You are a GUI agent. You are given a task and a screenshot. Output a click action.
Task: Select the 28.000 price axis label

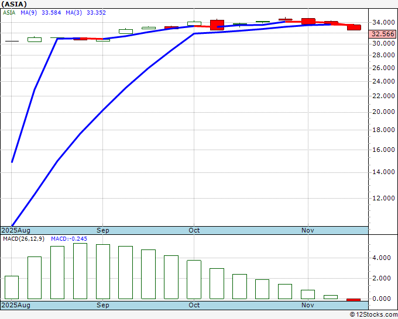(383, 56)
